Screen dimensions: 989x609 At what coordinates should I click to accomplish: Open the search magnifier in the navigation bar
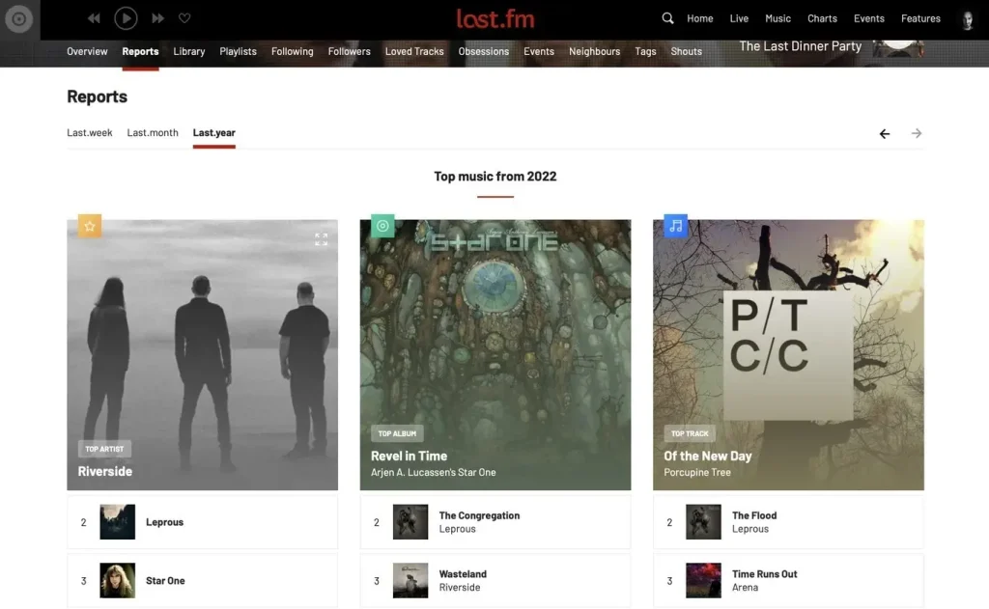(666, 17)
